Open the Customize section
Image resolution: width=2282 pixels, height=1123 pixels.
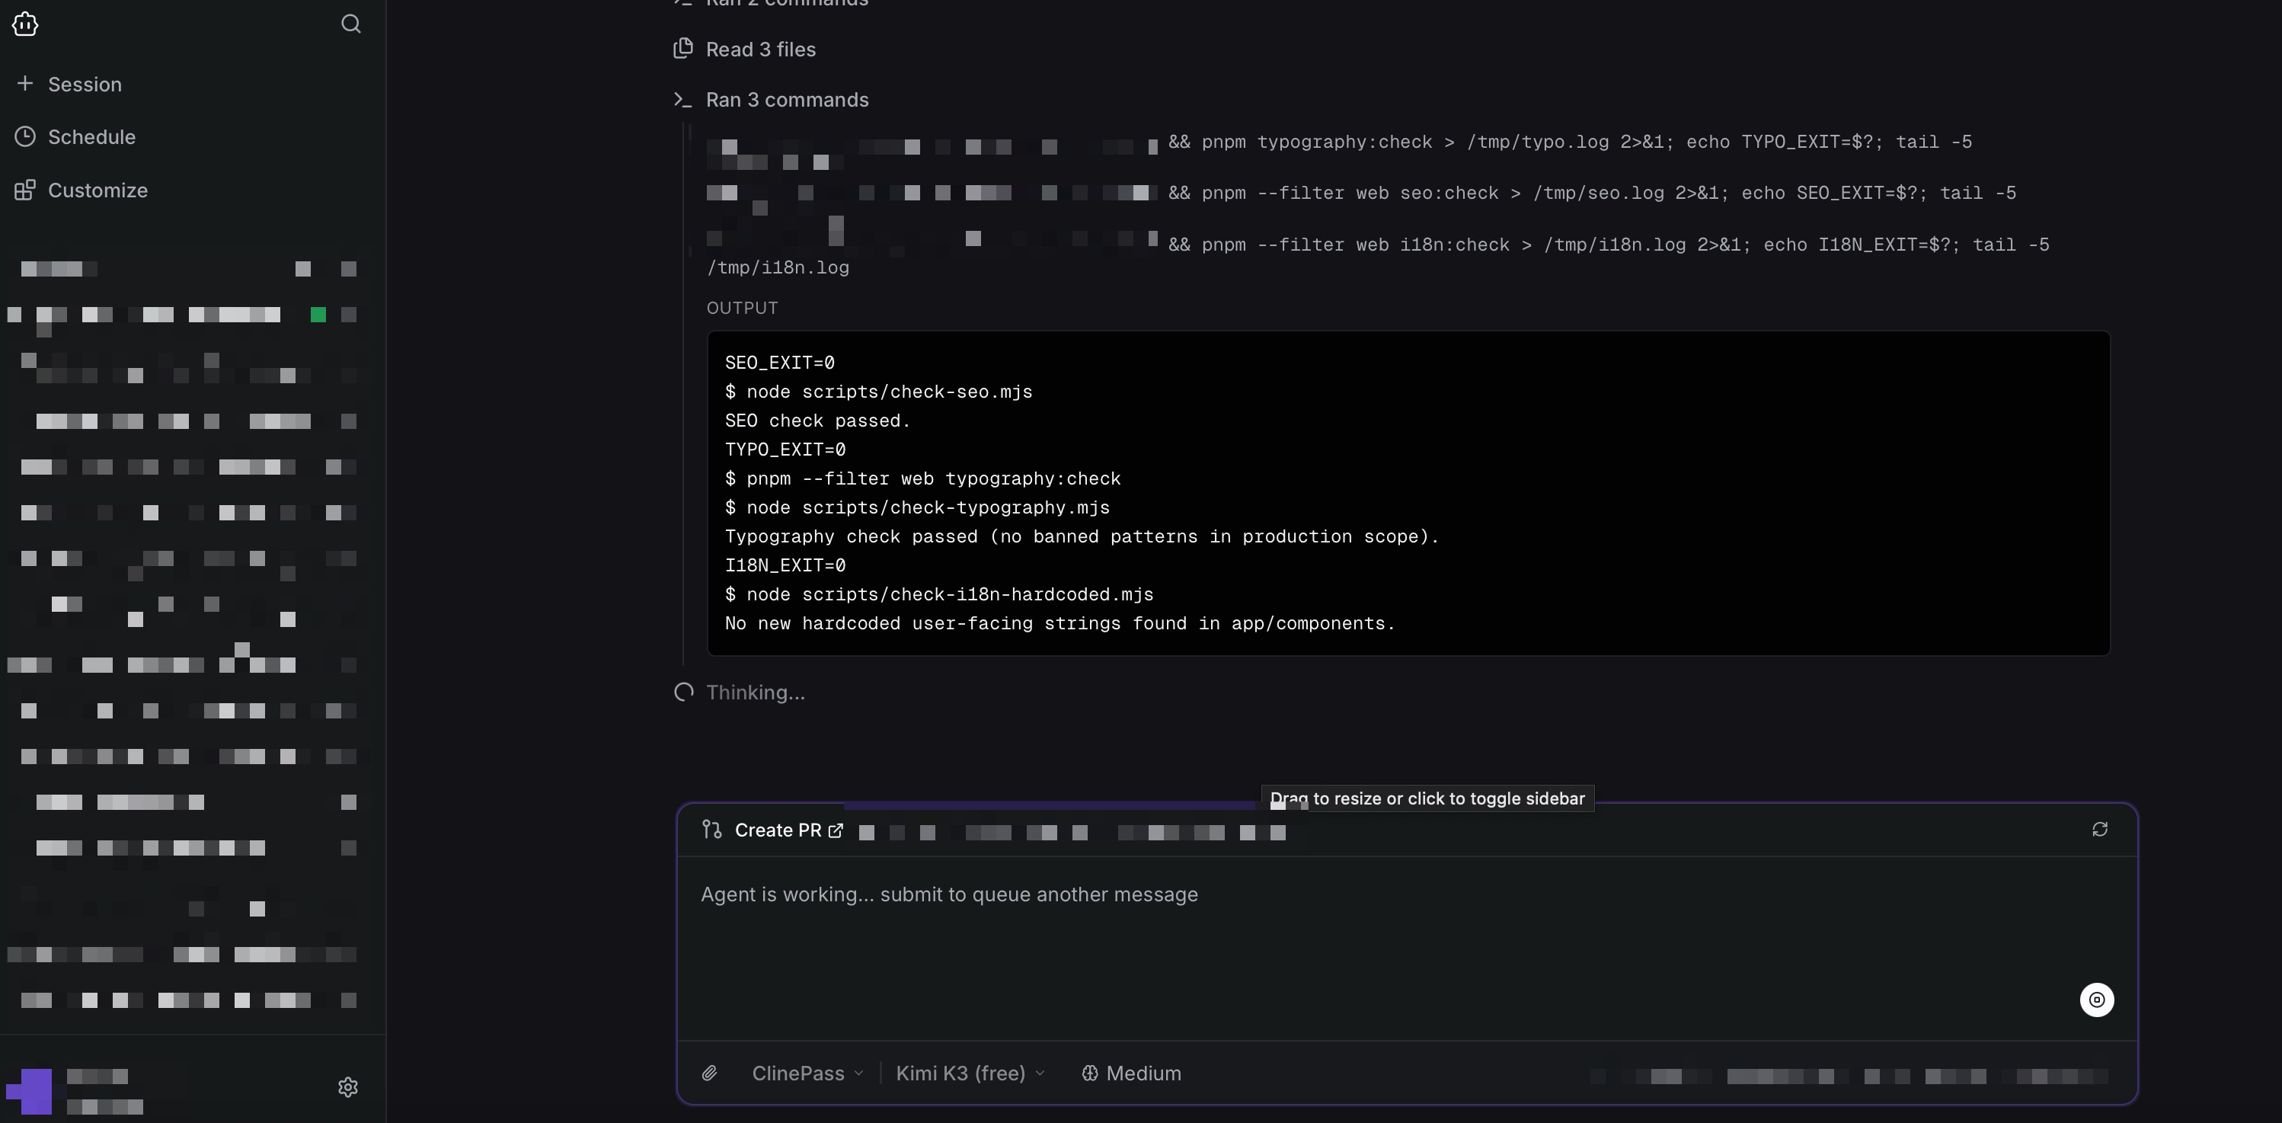point(81,190)
